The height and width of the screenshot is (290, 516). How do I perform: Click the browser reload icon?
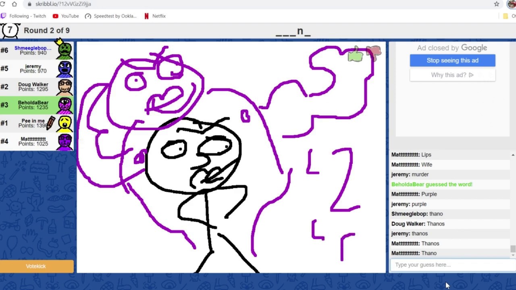(2, 4)
